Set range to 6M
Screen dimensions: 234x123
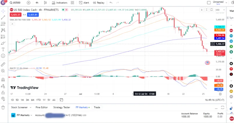pyautogui.click(x=33, y=100)
